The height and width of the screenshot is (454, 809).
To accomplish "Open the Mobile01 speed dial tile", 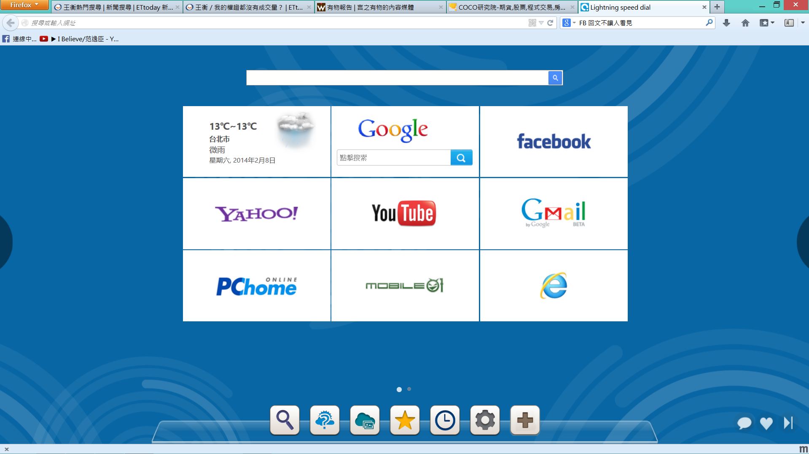I will pos(405,286).
